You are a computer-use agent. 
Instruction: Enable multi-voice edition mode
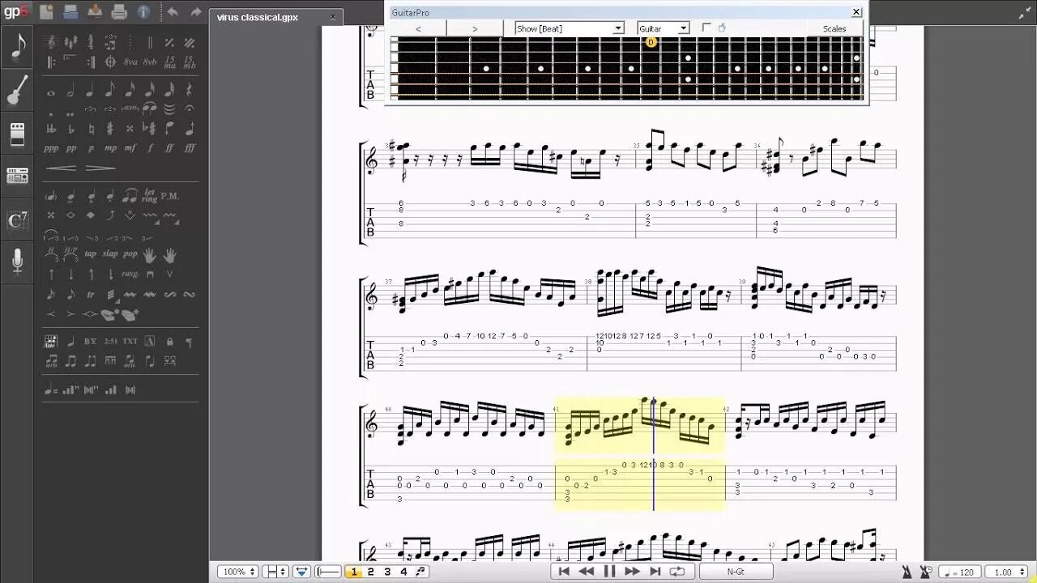pyautogui.click(x=420, y=572)
